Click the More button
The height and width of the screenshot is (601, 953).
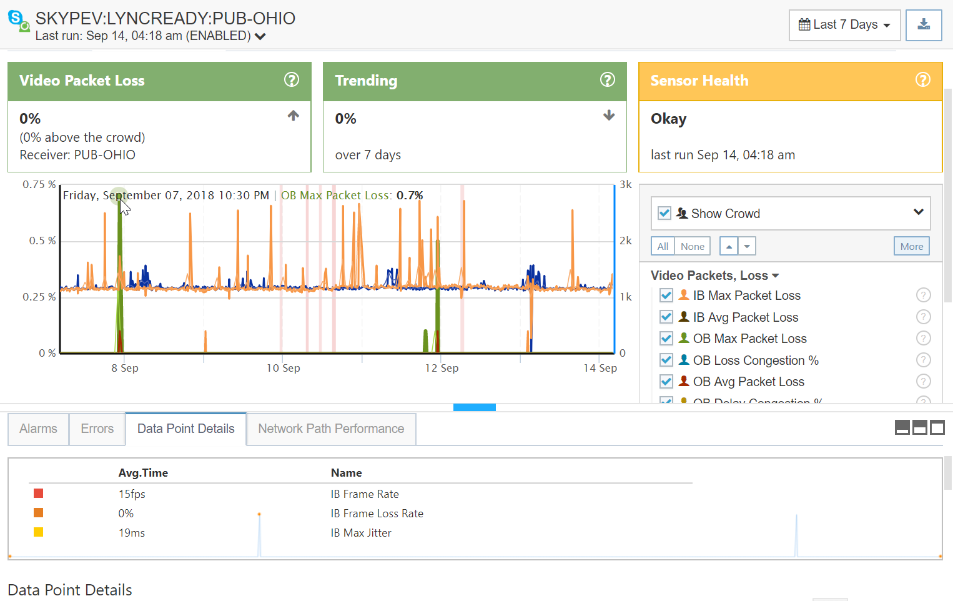pos(912,246)
